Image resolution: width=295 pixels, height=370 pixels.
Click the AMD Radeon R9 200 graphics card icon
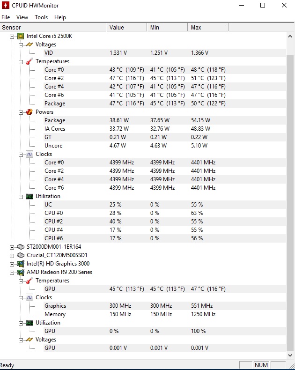click(21, 272)
